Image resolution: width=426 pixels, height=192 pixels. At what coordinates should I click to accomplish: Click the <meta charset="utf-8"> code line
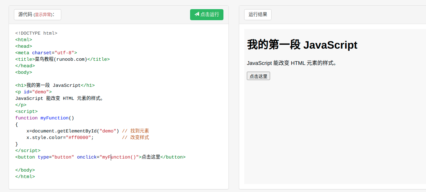point(46,53)
